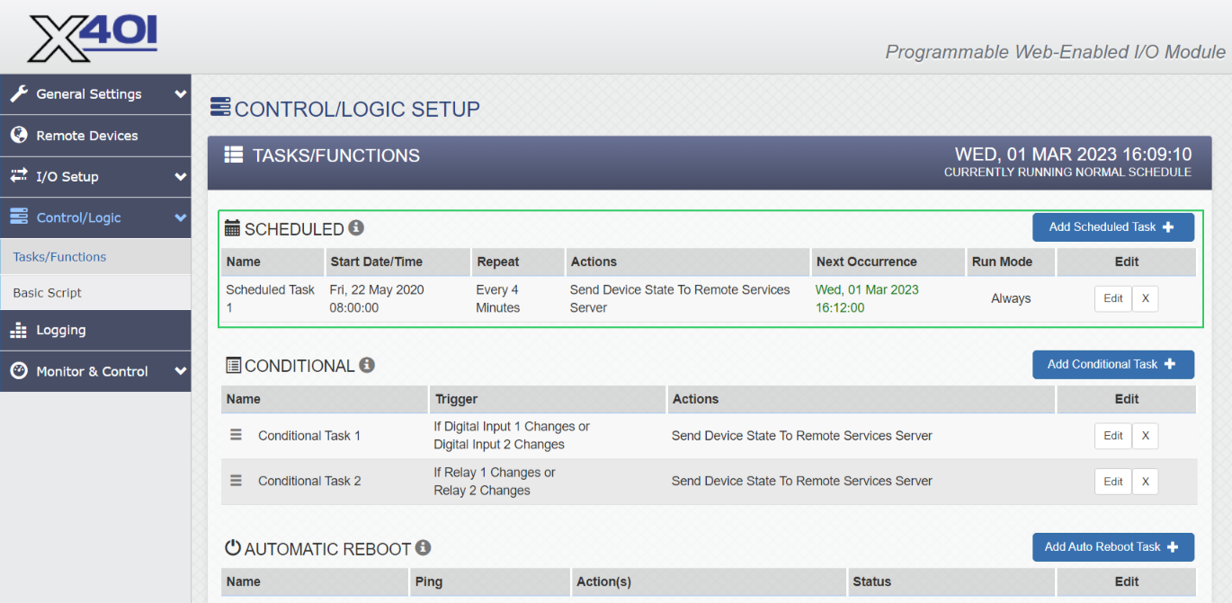This screenshot has height=603, width=1232.
Task: Select Tasks/Functions in sidebar
Action: pyautogui.click(x=59, y=257)
